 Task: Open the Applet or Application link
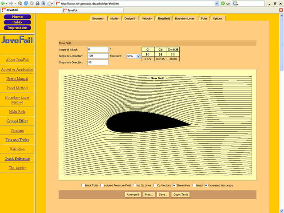click(17, 69)
